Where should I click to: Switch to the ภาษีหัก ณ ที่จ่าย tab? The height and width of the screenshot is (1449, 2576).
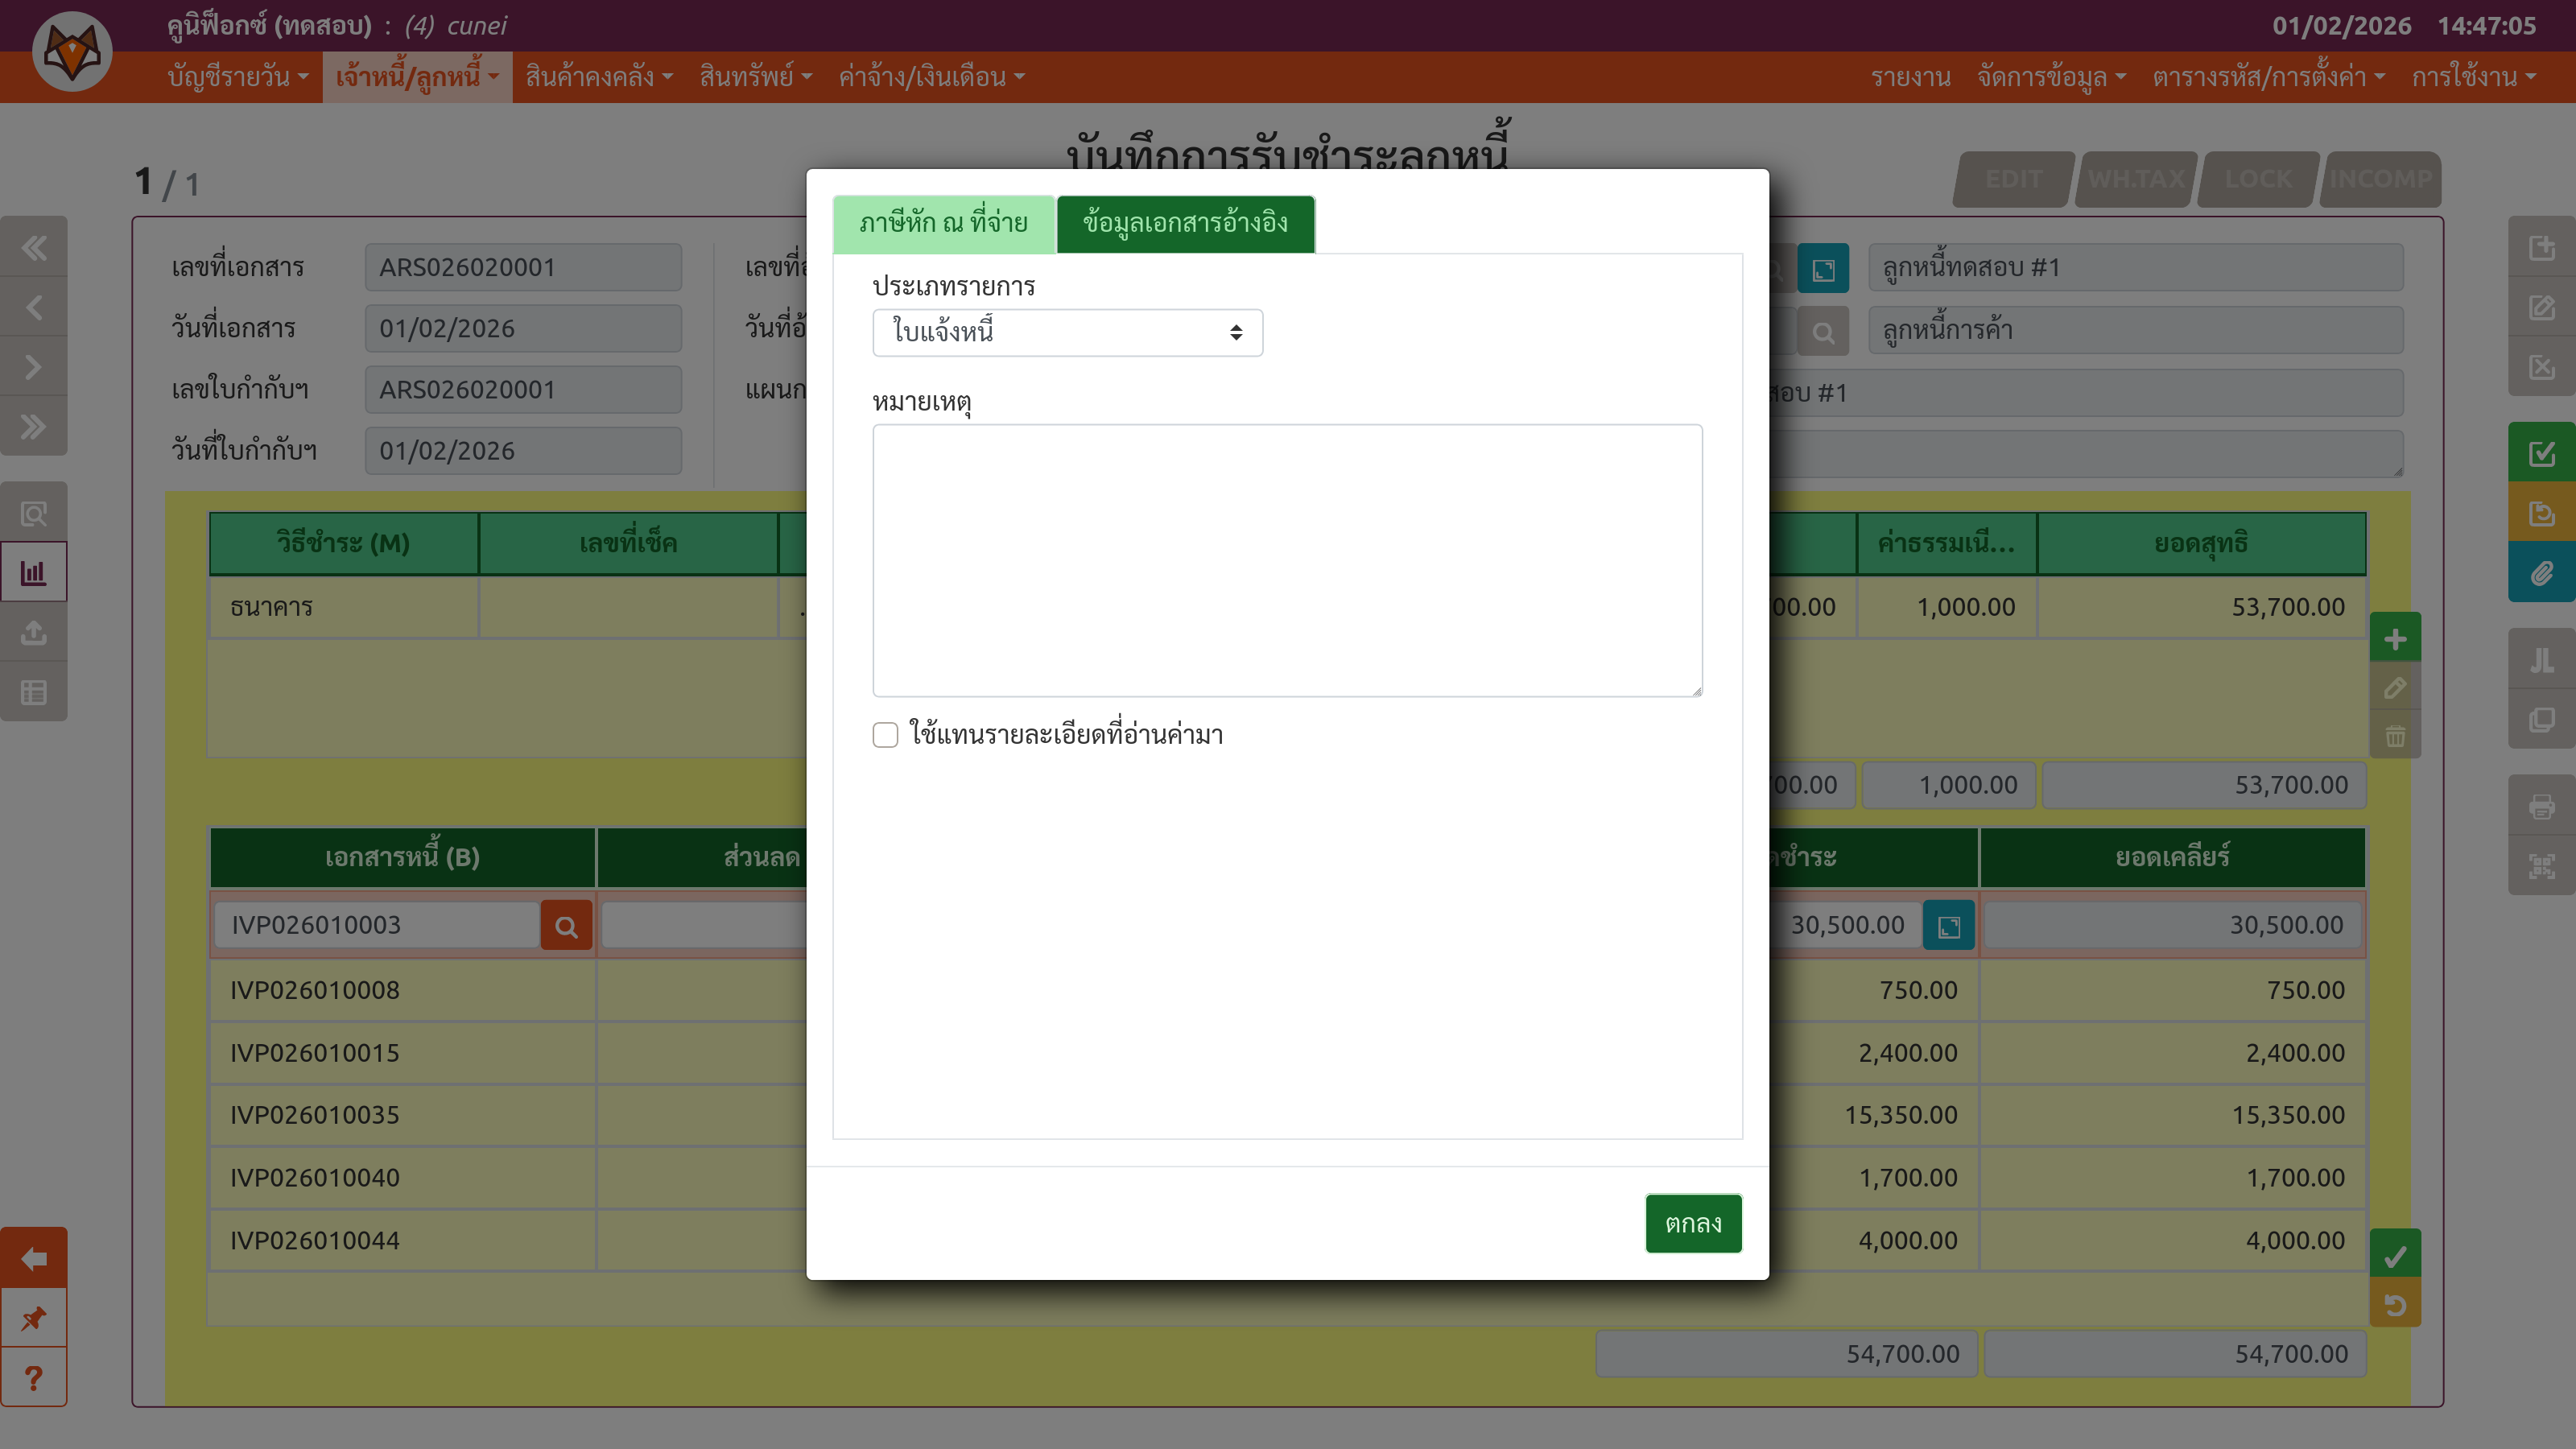(x=943, y=223)
